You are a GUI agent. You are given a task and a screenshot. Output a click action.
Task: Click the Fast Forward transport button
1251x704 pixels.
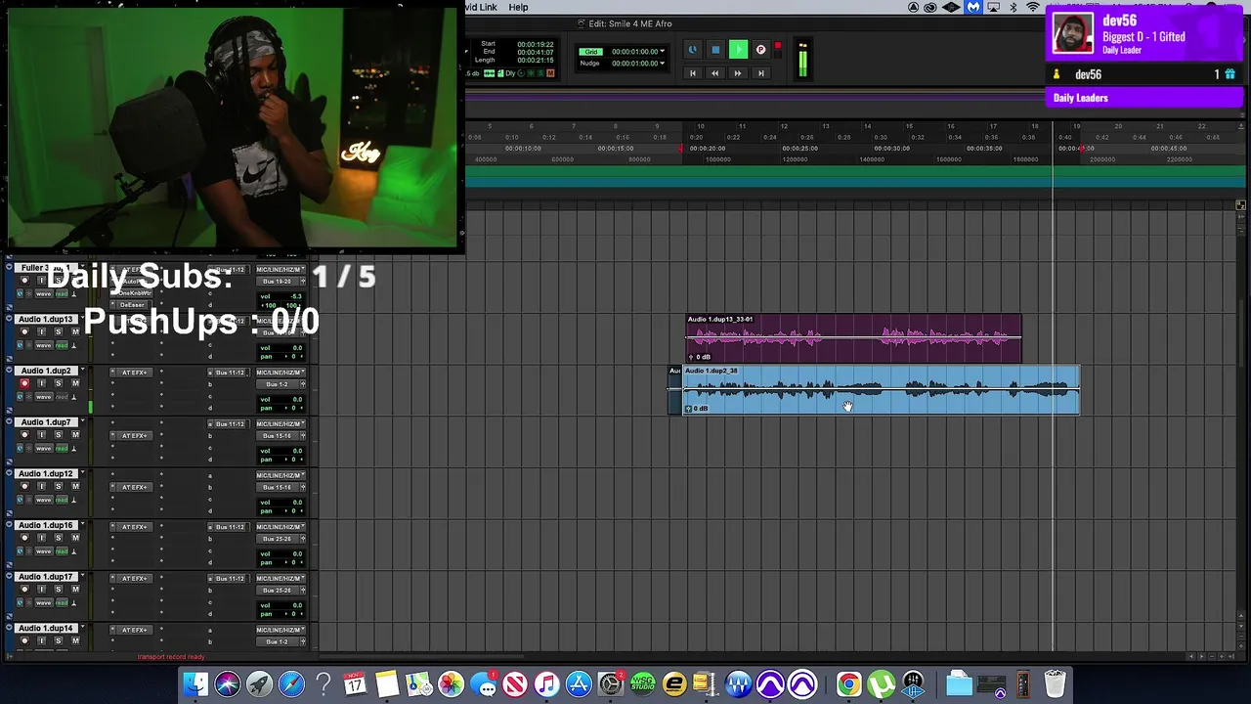tap(738, 73)
